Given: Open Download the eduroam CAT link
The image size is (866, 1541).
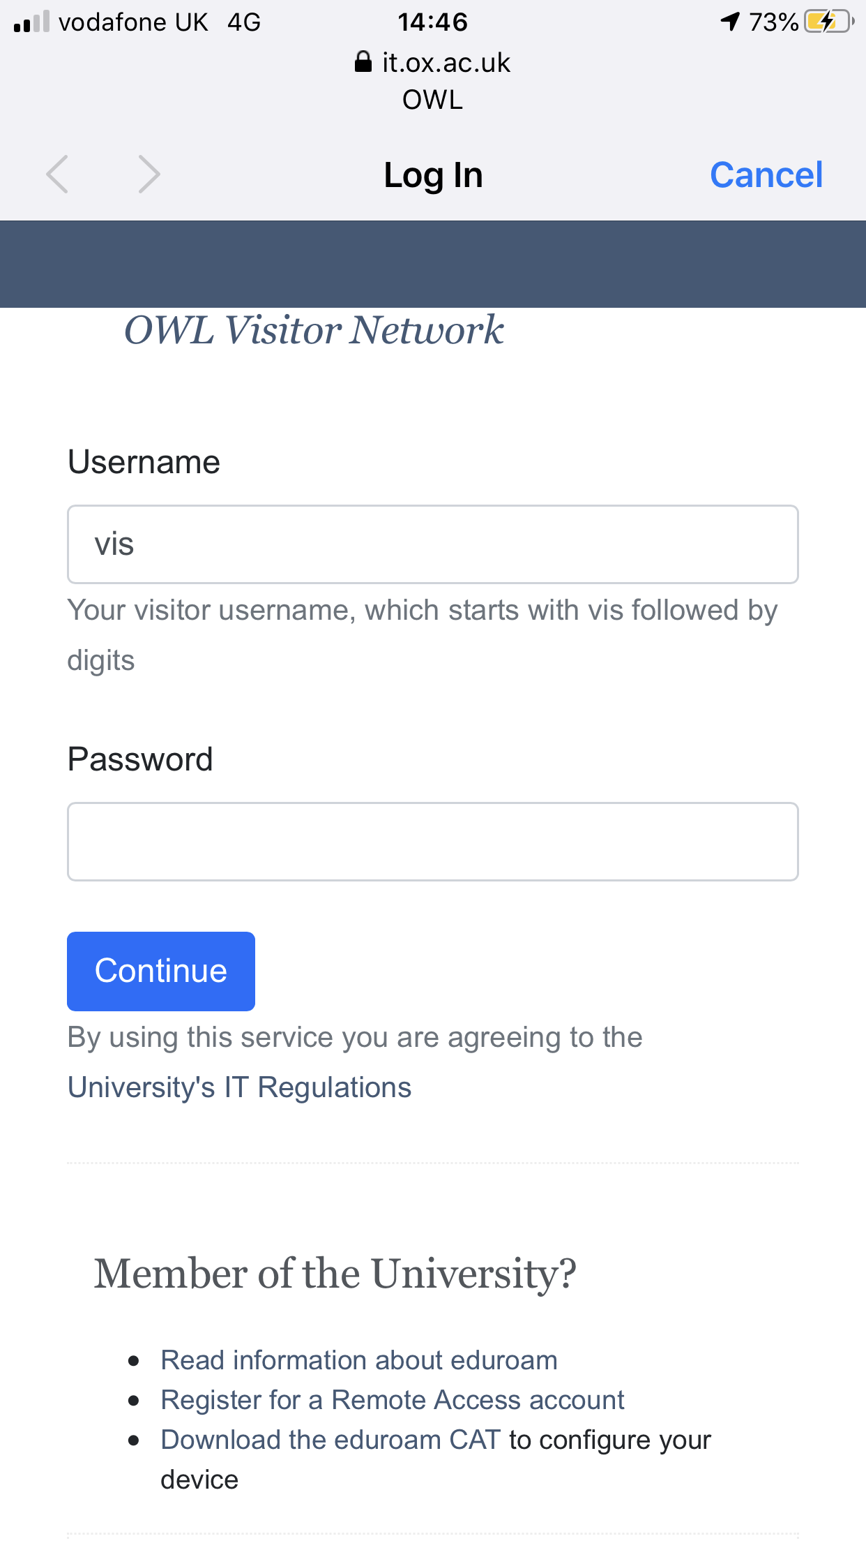Looking at the screenshot, I should (331, 1440).
